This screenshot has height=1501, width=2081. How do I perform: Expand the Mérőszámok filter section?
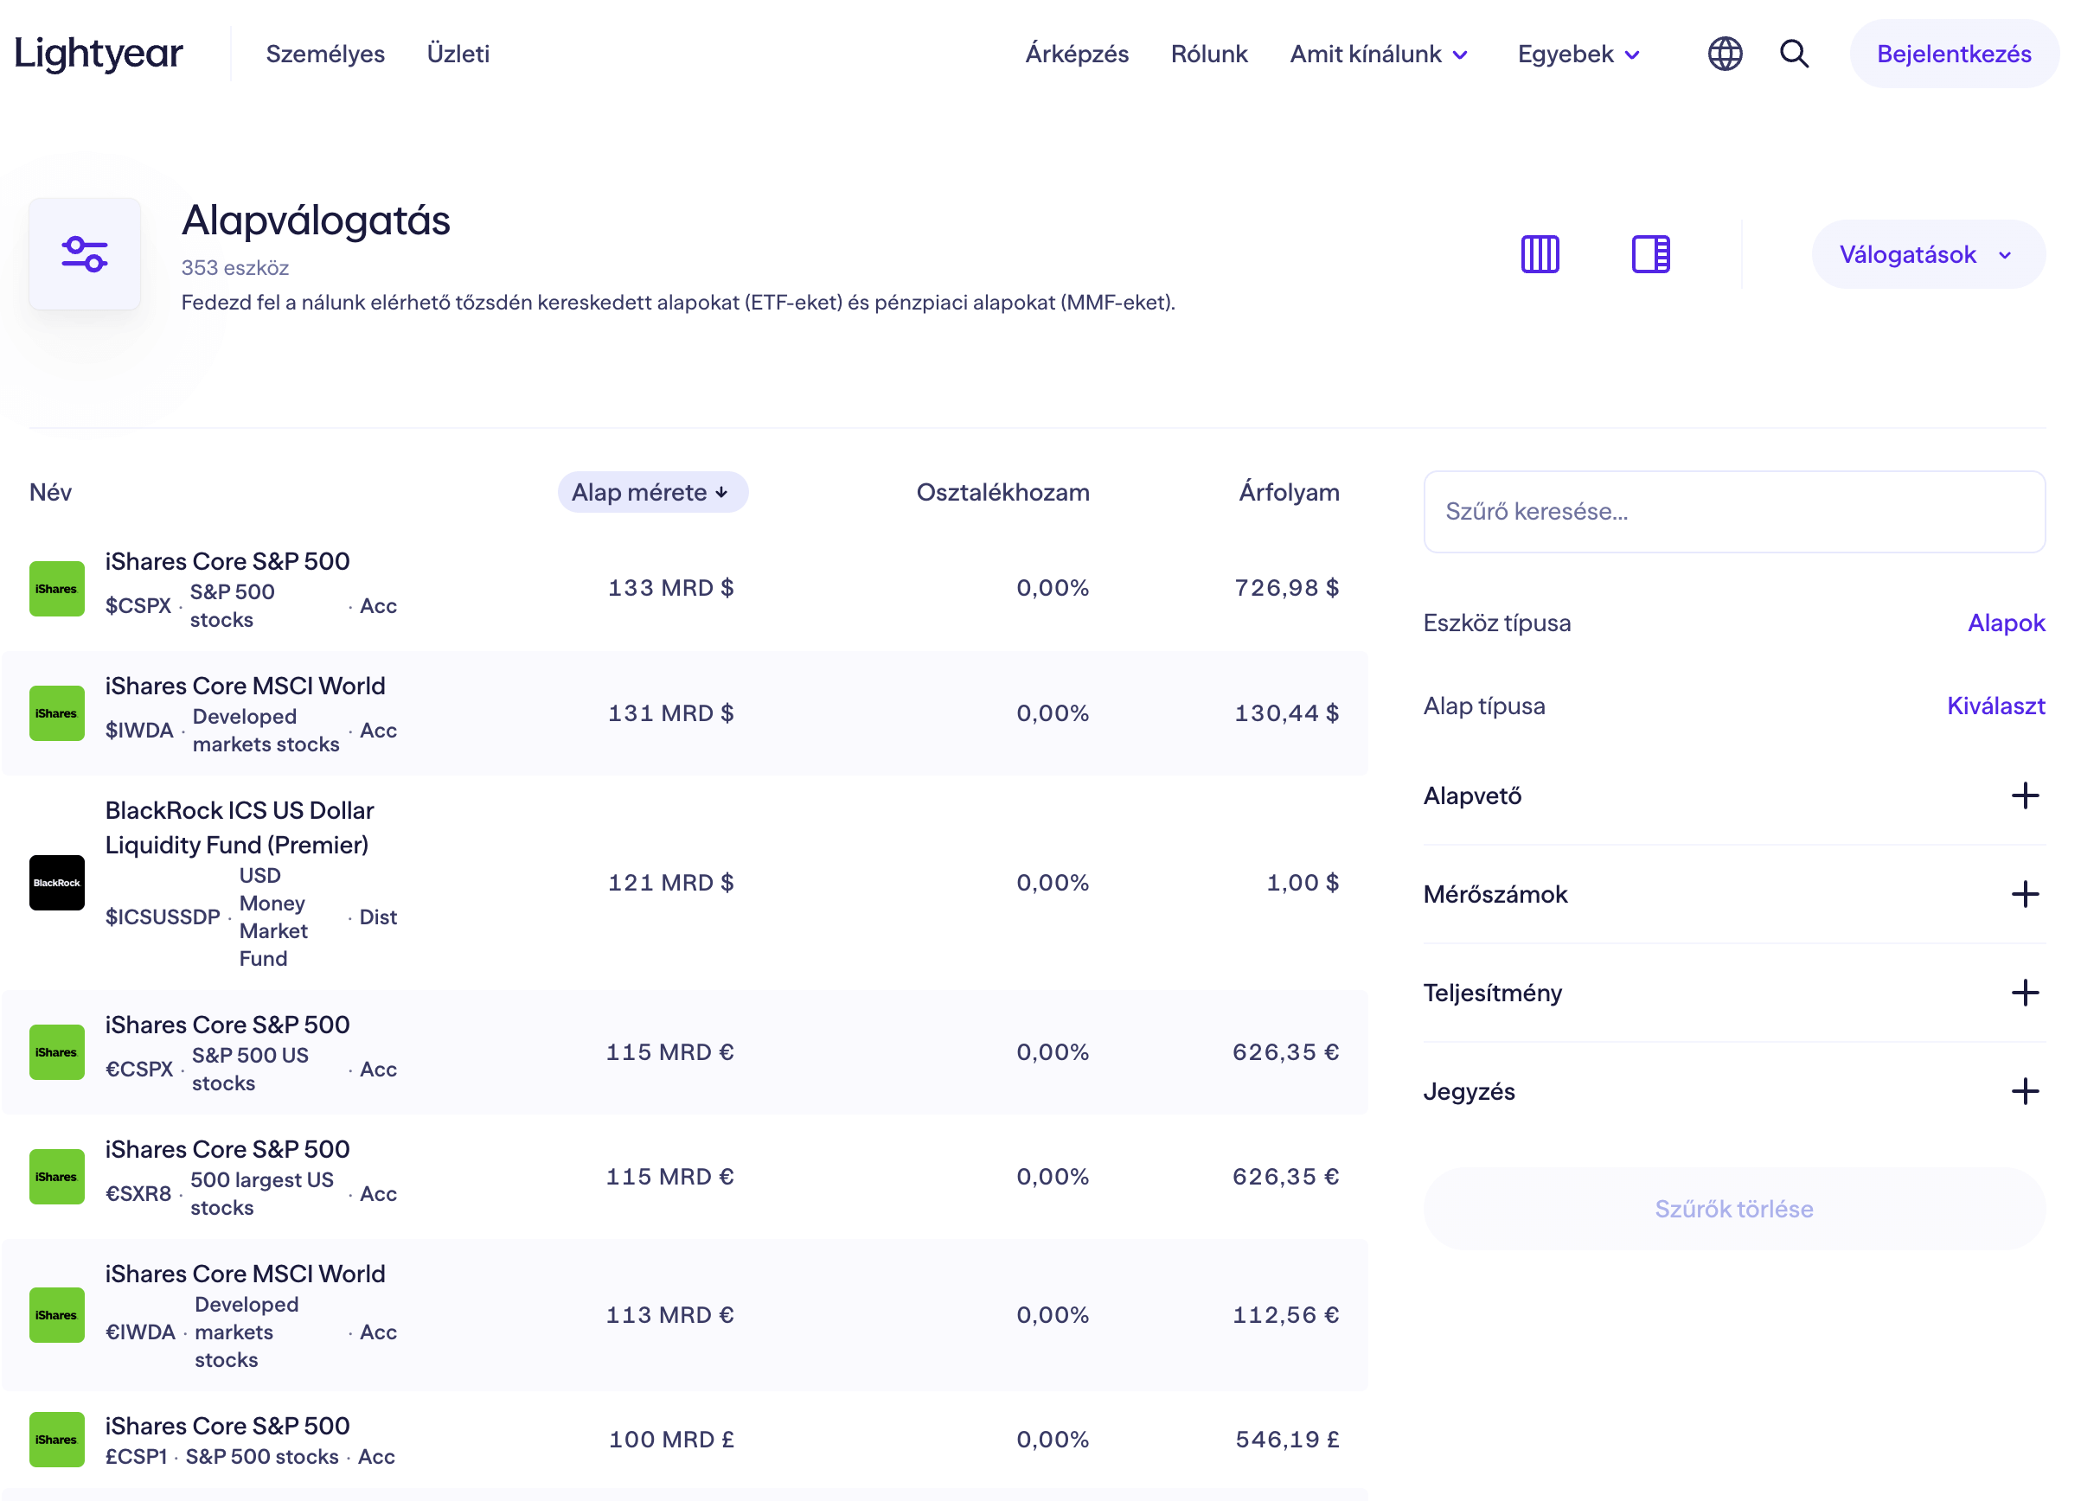point(2024,894)
